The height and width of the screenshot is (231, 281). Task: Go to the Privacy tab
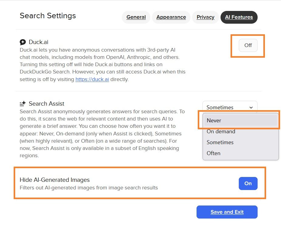(205, 17)
